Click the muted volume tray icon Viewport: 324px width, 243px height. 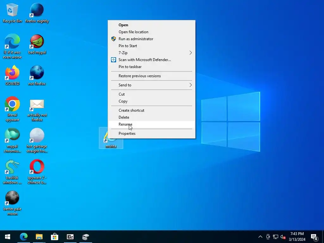coord(283,237)
